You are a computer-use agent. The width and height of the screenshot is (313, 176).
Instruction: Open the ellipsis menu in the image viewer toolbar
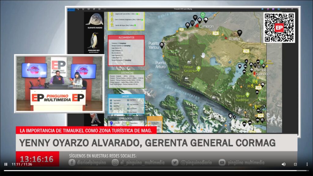pyautogui.click(x=105, y=9)
